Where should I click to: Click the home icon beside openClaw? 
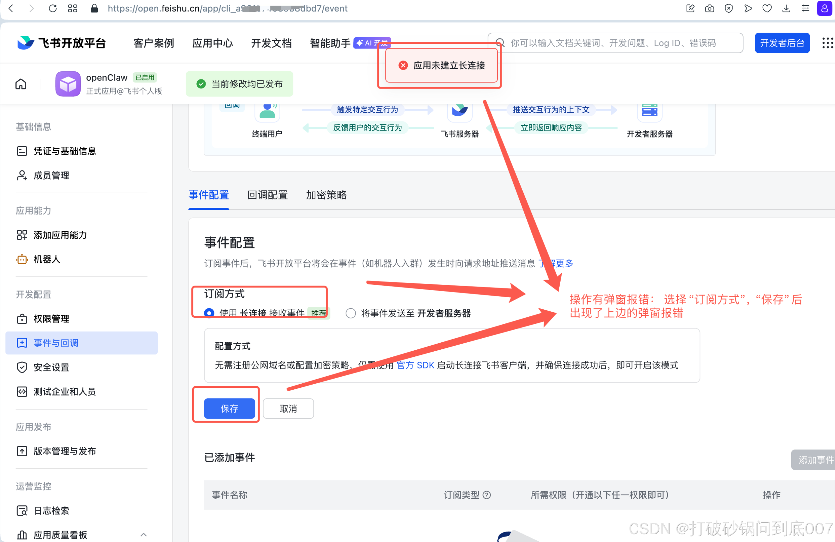coord(21,84)
